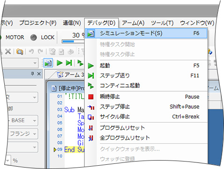This screenshot has width=224, height=169.
Task: Click line number 01 in editor
Action: pyautogui.click(x=60, y=96)
